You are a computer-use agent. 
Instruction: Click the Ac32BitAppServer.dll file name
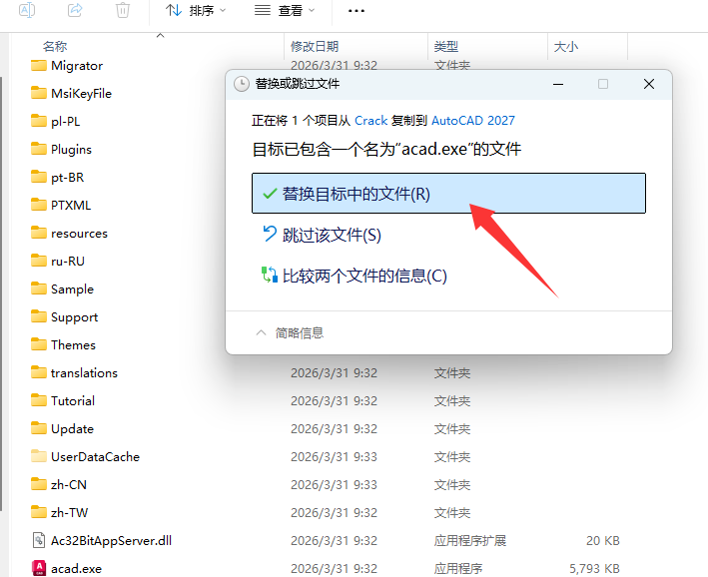(x=111, y=541)
